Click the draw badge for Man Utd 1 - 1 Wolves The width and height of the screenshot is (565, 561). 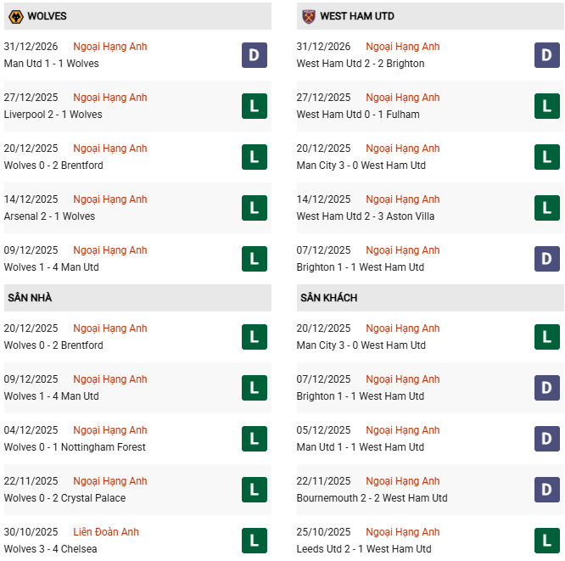[x=254, y=55]
